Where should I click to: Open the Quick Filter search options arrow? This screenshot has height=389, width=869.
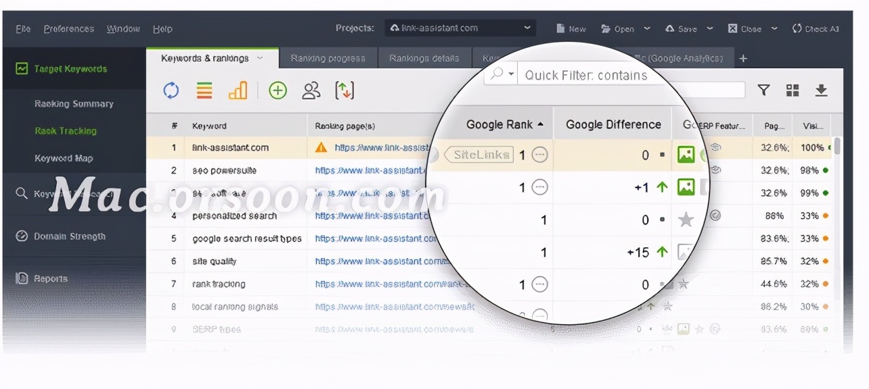512,74
